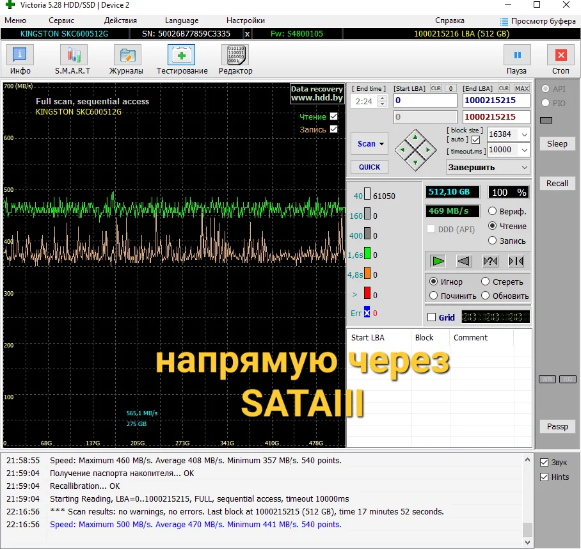Open the Справка menu
The height and width of the screenshot is (549, 581).
click(450, 20)
